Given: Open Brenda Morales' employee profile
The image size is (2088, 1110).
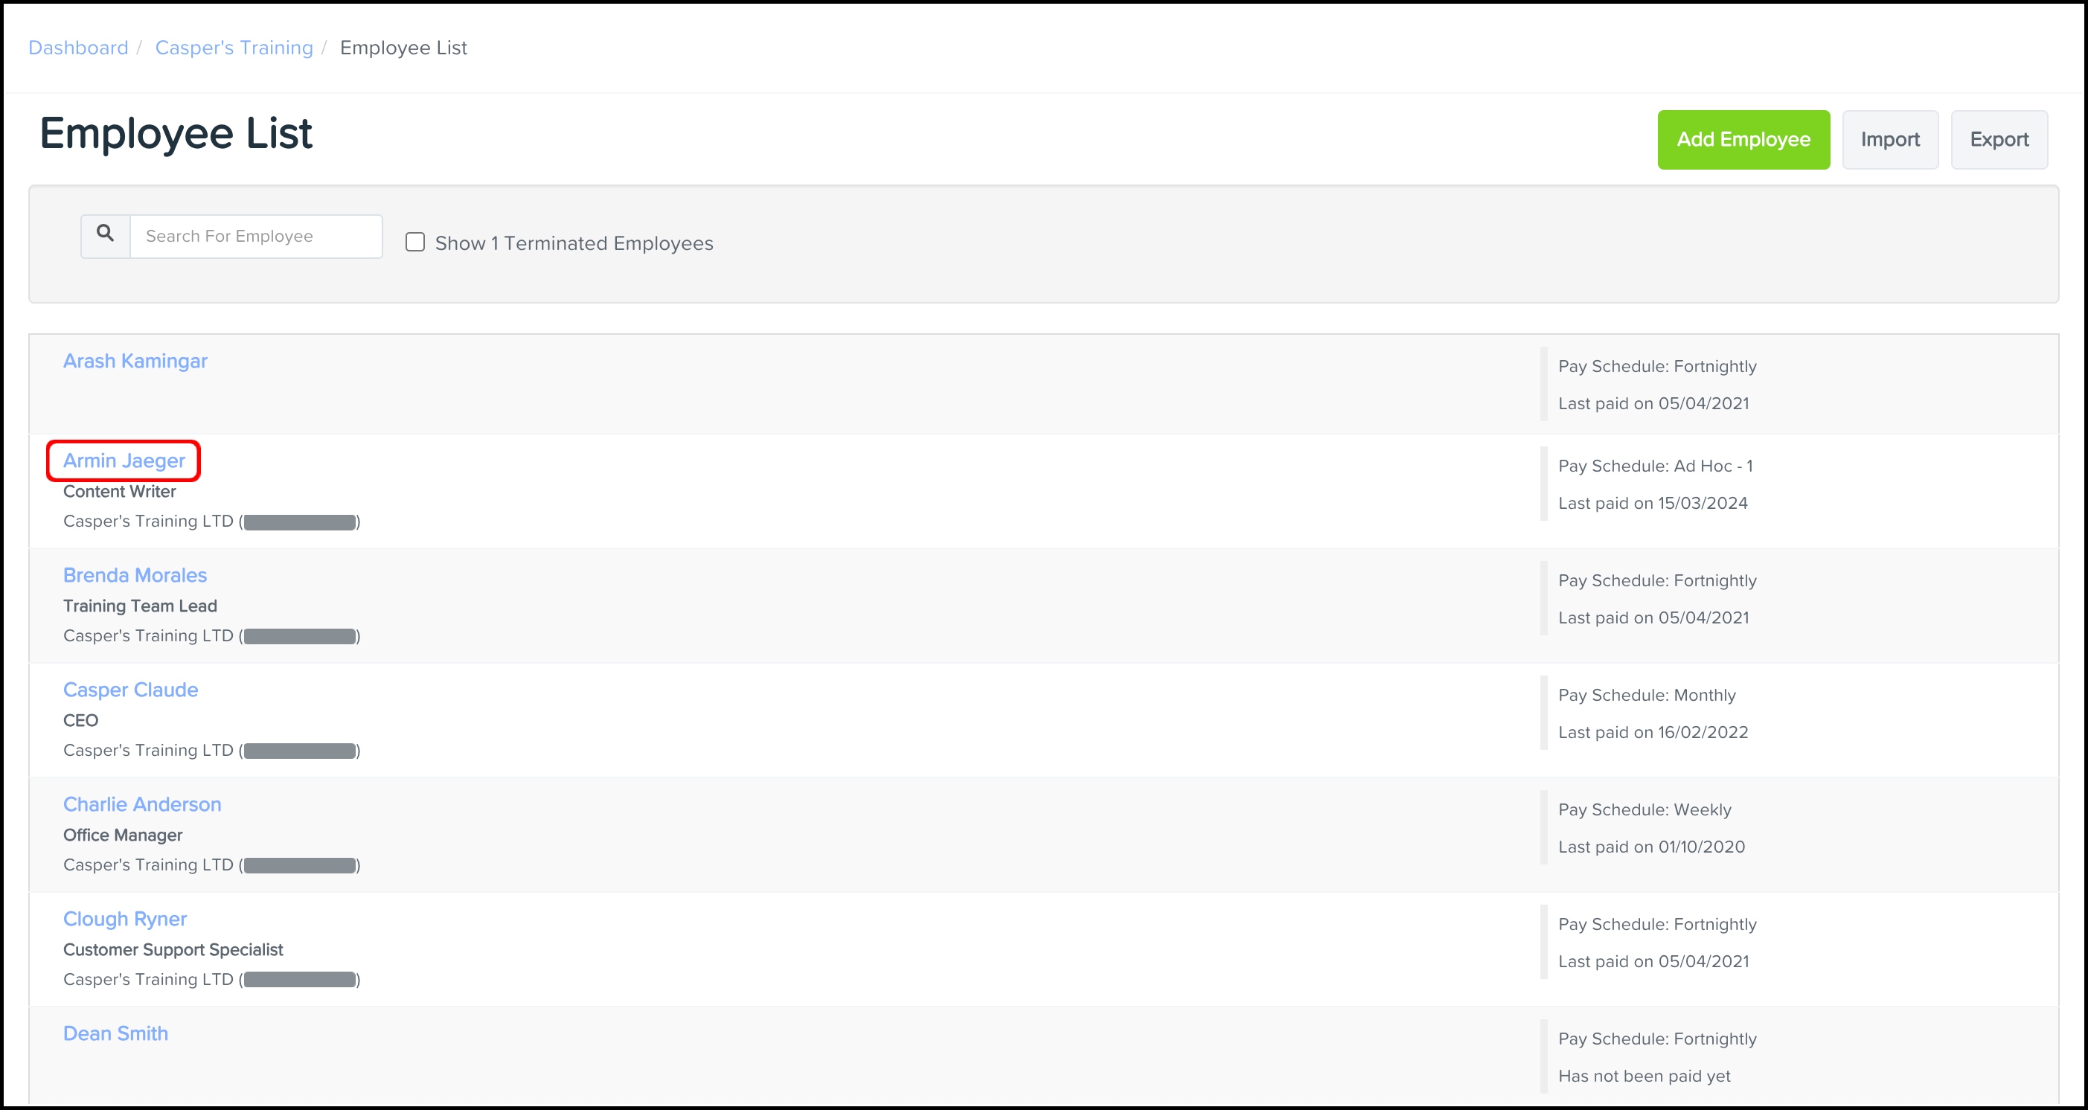Looking at the screenshot, I should click(135, 575).
